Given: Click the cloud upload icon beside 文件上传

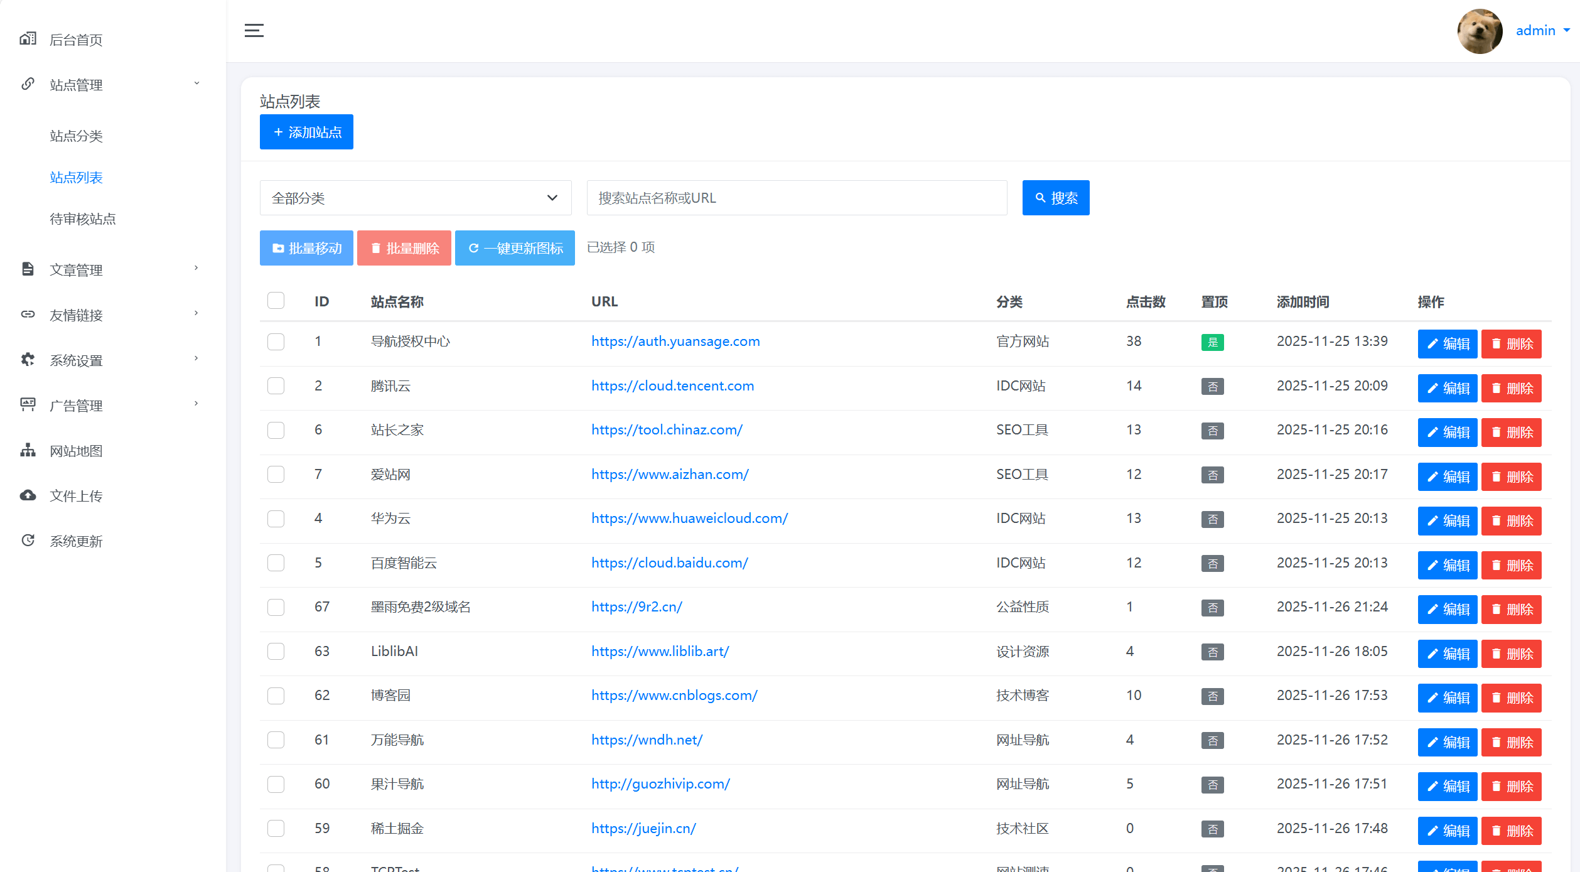Looking at the screenshot, I should (28, 495).
